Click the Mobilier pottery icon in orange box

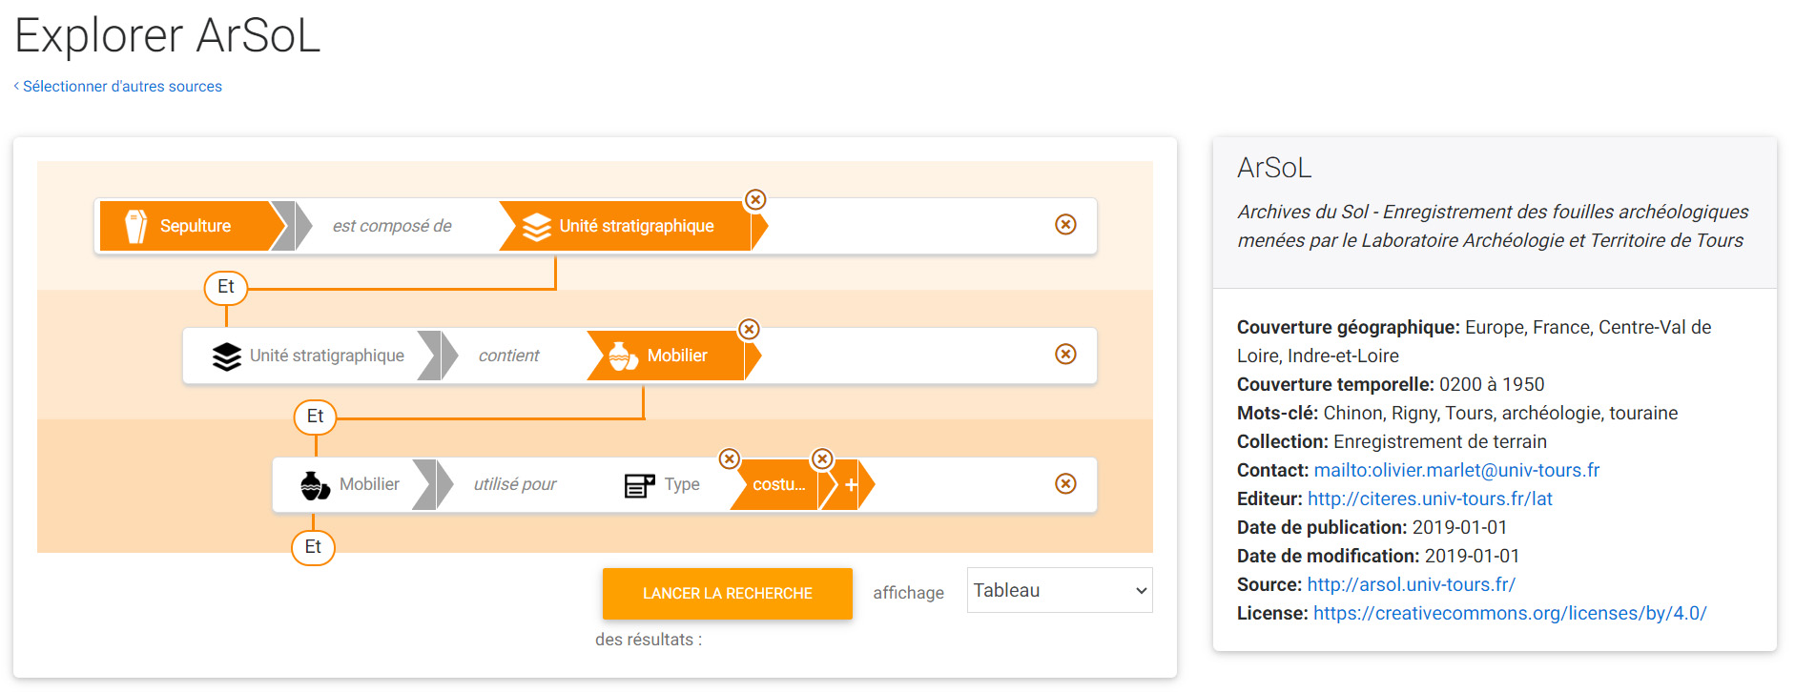(623, 356)
